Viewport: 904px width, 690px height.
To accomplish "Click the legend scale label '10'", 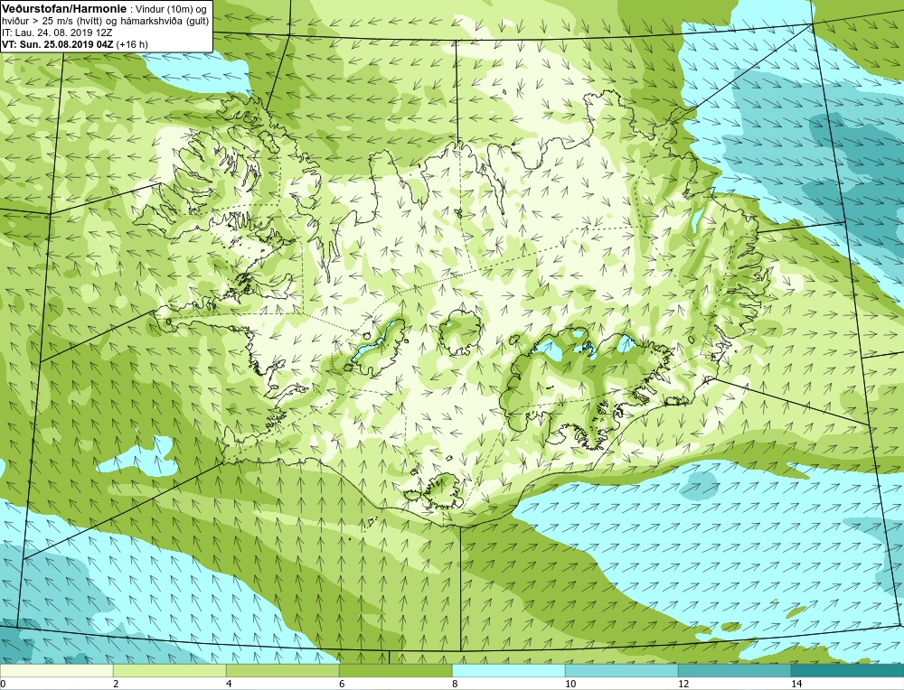I will pos(570,684).
